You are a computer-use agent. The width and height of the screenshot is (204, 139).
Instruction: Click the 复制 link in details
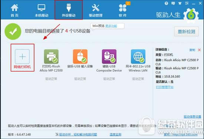[x=192, y=50]
